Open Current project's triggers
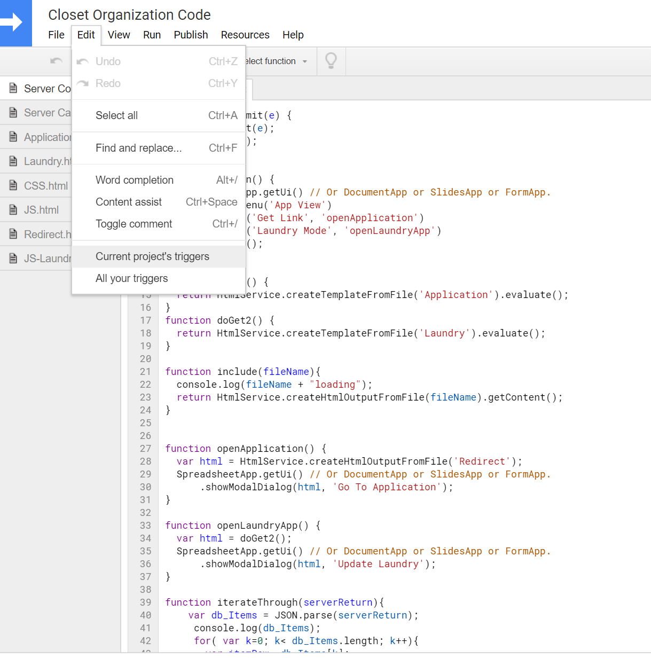The image size is (651, 658). tap(159, 256)
